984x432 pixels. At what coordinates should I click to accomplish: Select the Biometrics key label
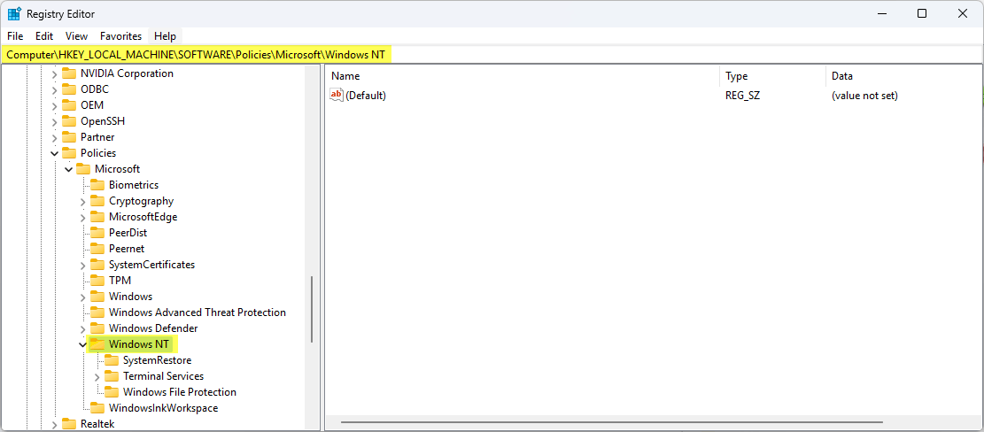coord(134,185)
